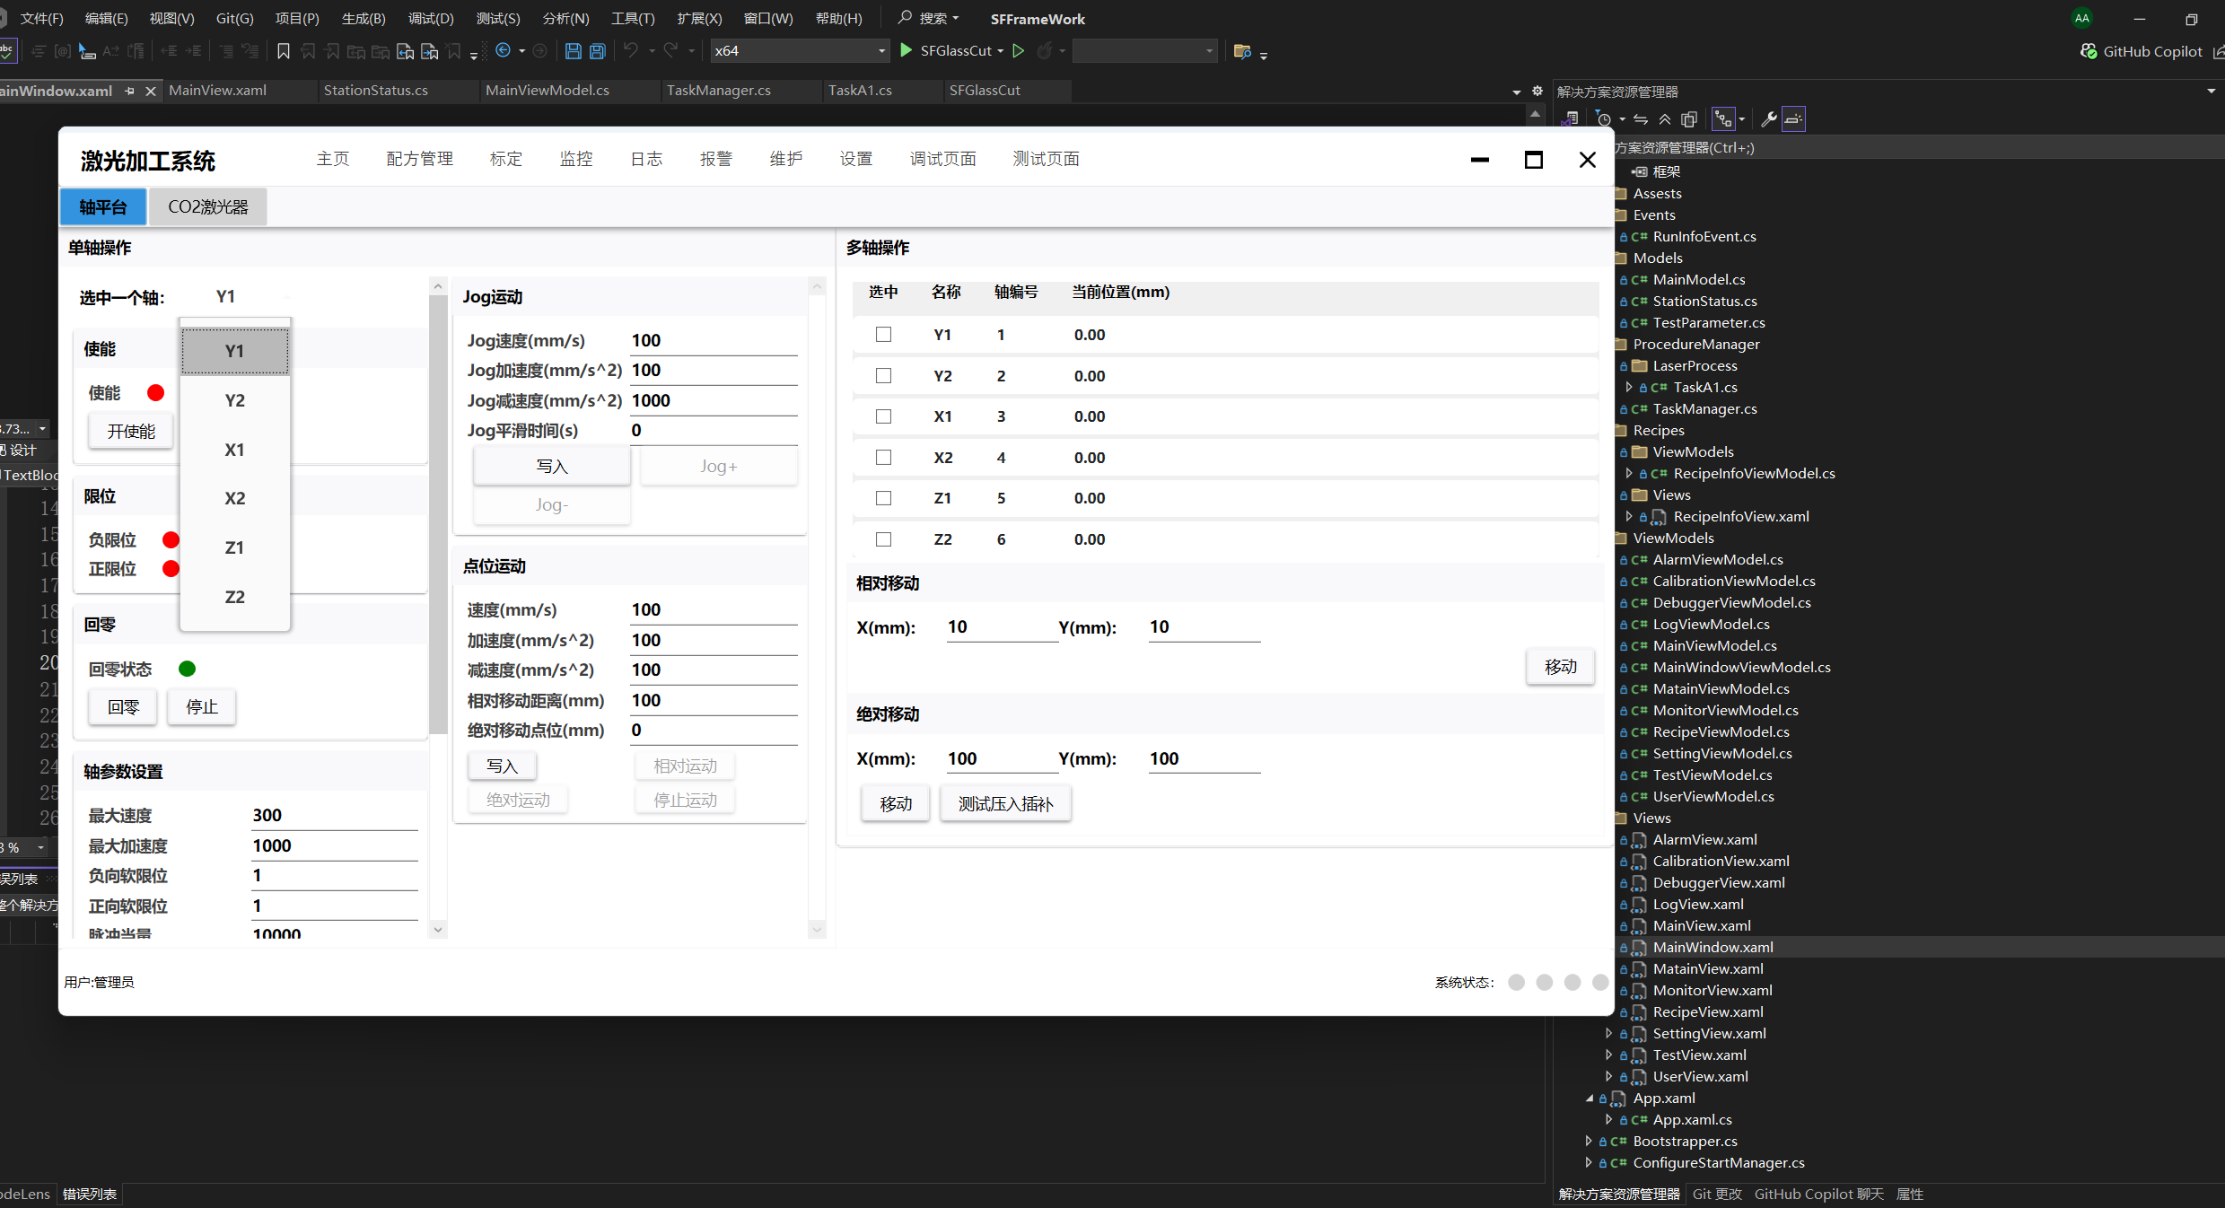The width and height of the screenshot is (2225, 1208).
Task: Click the 开使能 button
Action: tap(131, 432)
